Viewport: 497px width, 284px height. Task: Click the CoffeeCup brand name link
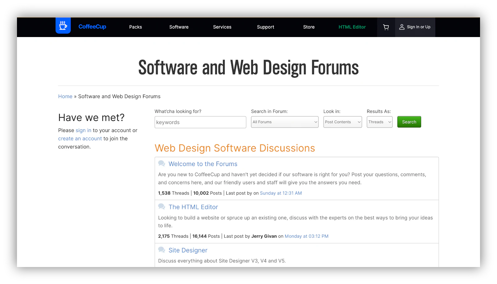click(92, 27)
